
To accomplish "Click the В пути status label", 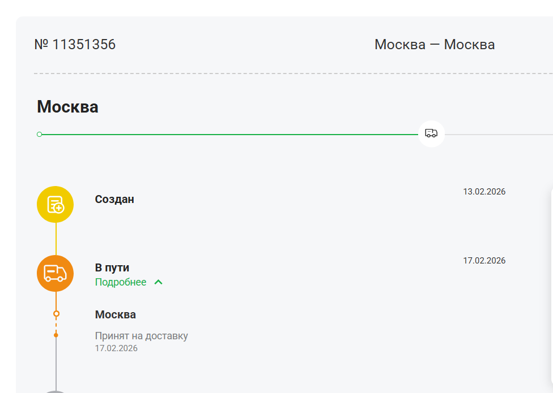I will [x=112, y=268].
